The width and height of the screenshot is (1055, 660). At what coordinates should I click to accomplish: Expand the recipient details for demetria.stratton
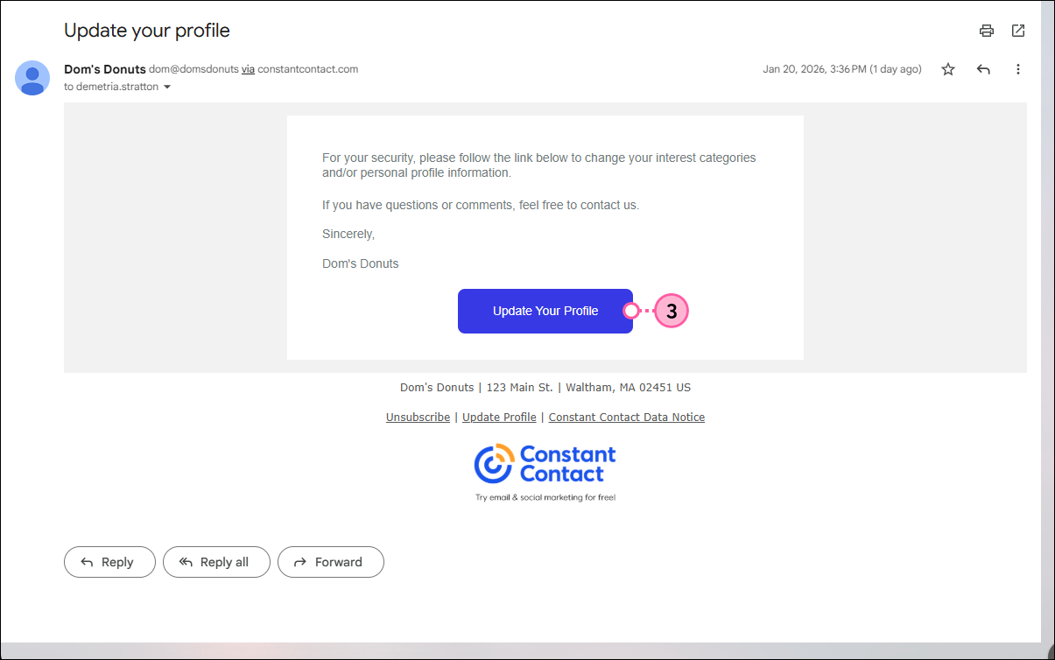167,87
